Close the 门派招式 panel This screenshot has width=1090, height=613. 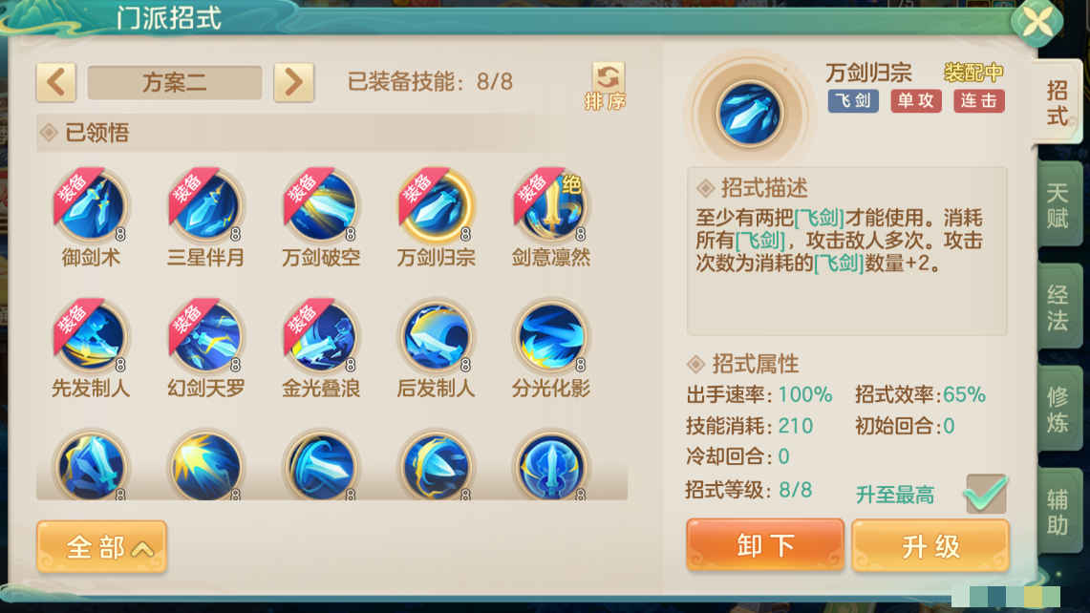click(1037, 22)
